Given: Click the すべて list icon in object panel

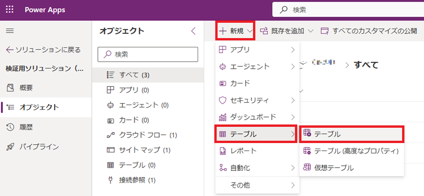Looking at the screenshot, I should 110,75.
